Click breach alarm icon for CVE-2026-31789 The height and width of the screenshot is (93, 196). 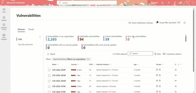[160, 86]
